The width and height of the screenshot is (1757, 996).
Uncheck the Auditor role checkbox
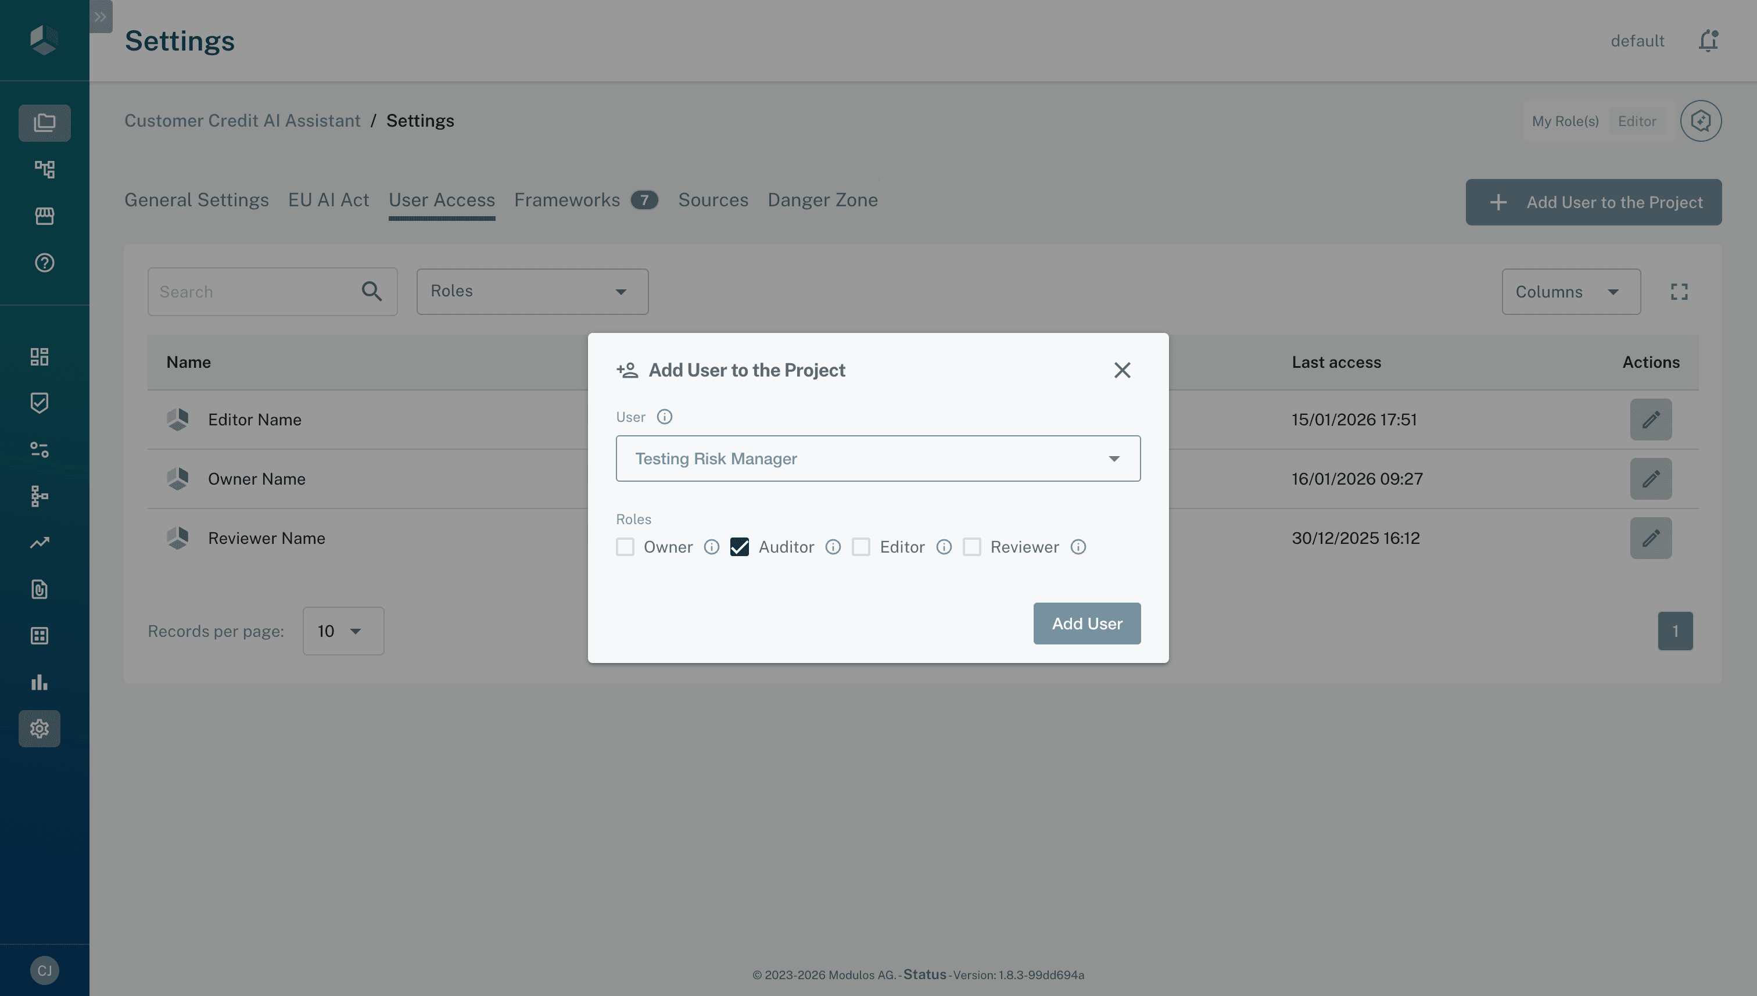739,547
